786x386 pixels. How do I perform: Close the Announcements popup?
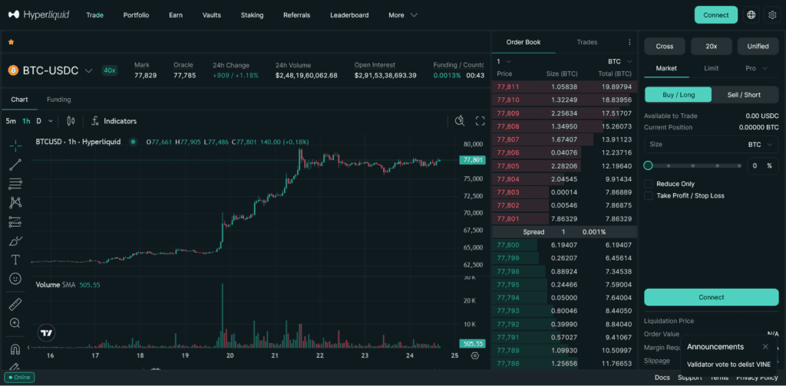tap(765, 346)
